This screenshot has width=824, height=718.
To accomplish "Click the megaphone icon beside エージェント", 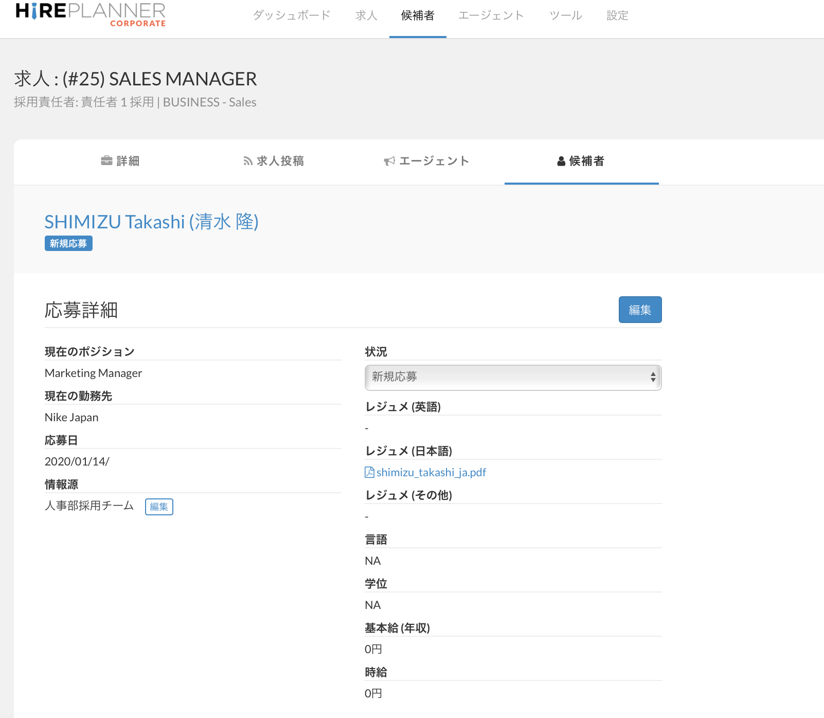I will [x=389, y=161].
